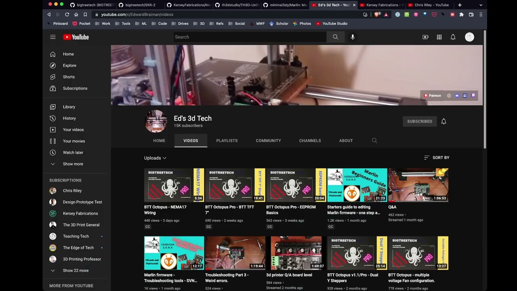Switch to the Chris Riley - YouTube tab

[x=429, y=5]
